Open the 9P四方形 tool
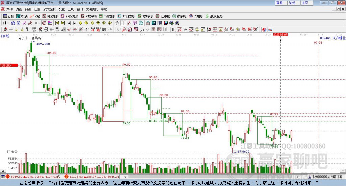 (70, 16)
